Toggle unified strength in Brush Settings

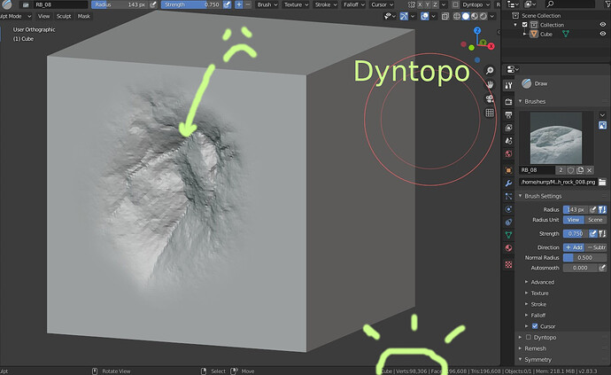point(602,233)
